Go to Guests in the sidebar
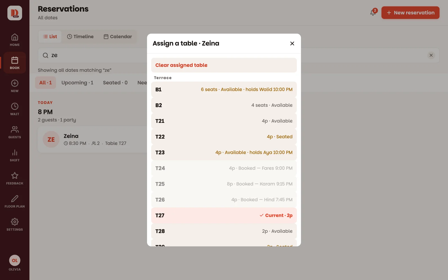The image size is (448, 280). click(15, 132)
